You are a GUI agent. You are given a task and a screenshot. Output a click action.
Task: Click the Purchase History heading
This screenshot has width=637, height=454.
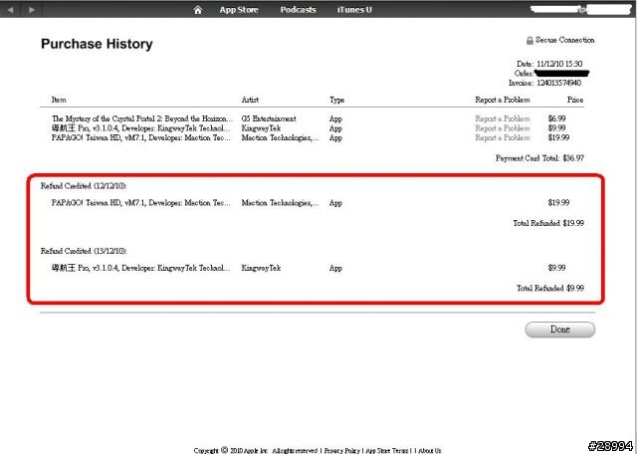pos(97,44)
